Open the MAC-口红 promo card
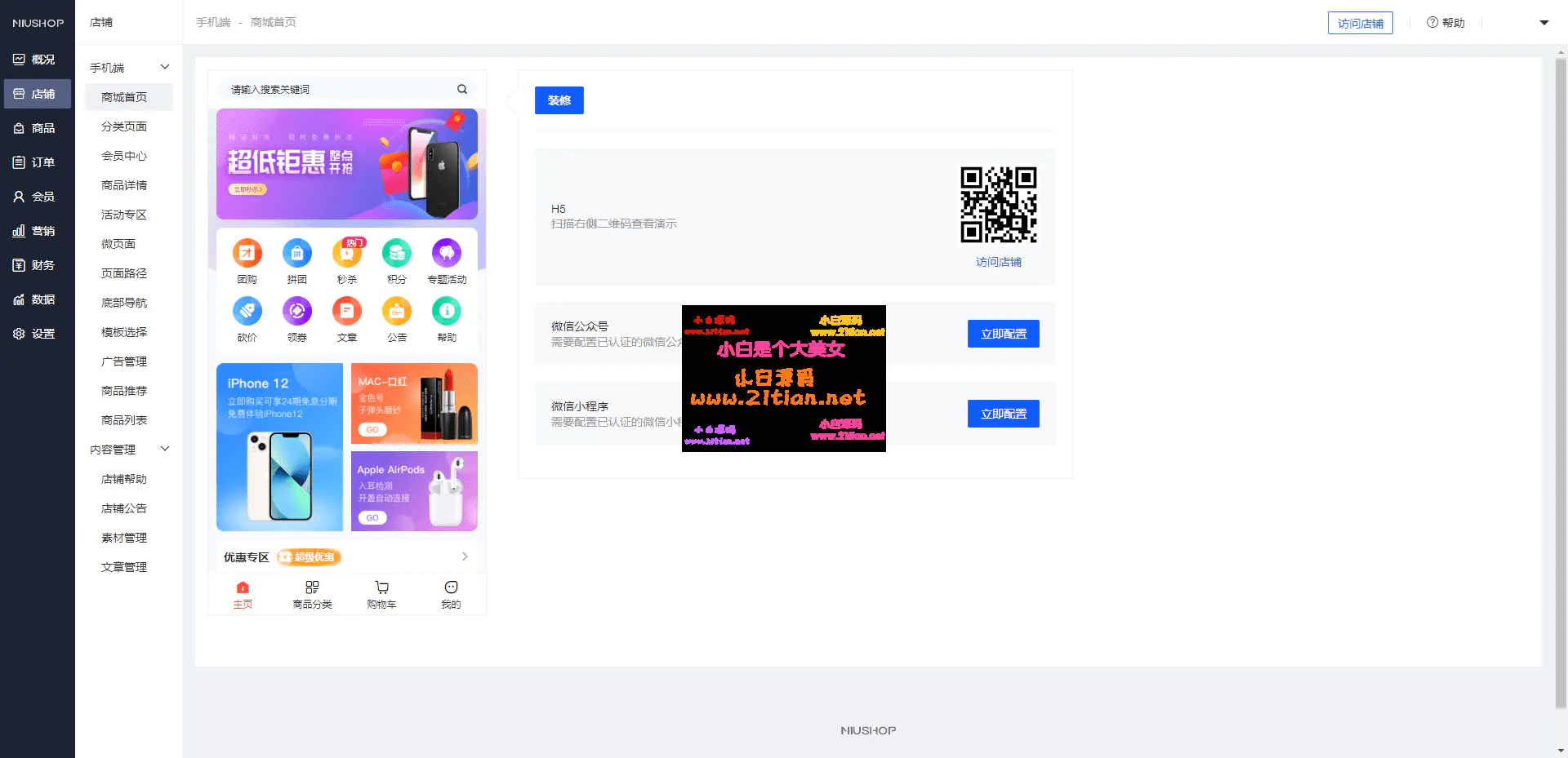Image resolution: width=1568 pixels, height=758 pixels. coord(414,403)
